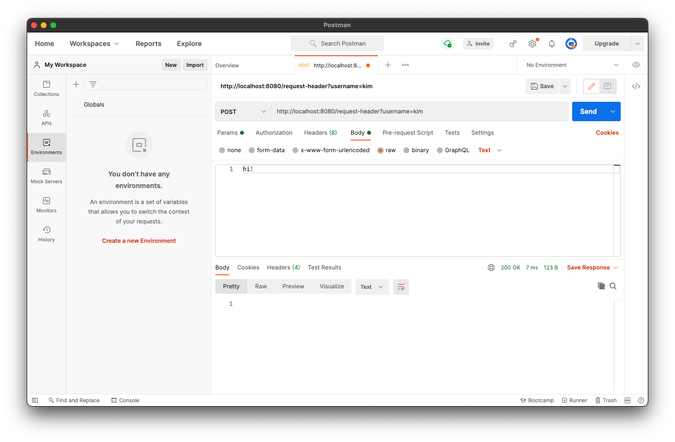Copy the response body to clipboard
This screenshot has height=442, width=675.
[601, 286]
